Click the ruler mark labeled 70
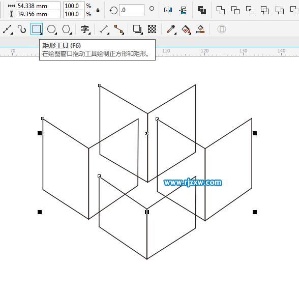Screen dimensions: 299x295 click(13, 51)
